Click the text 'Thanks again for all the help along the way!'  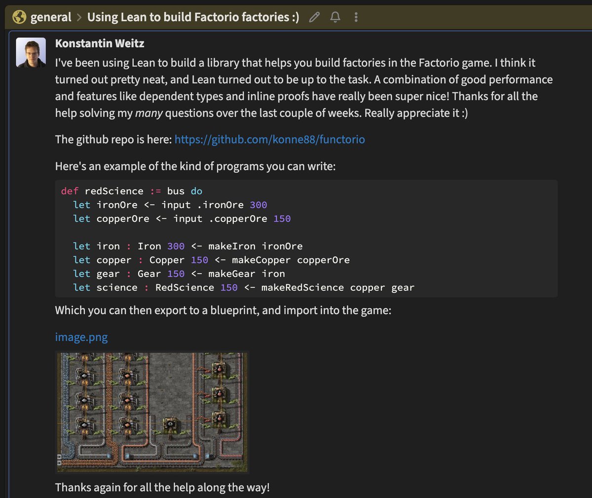click(162, 488)
